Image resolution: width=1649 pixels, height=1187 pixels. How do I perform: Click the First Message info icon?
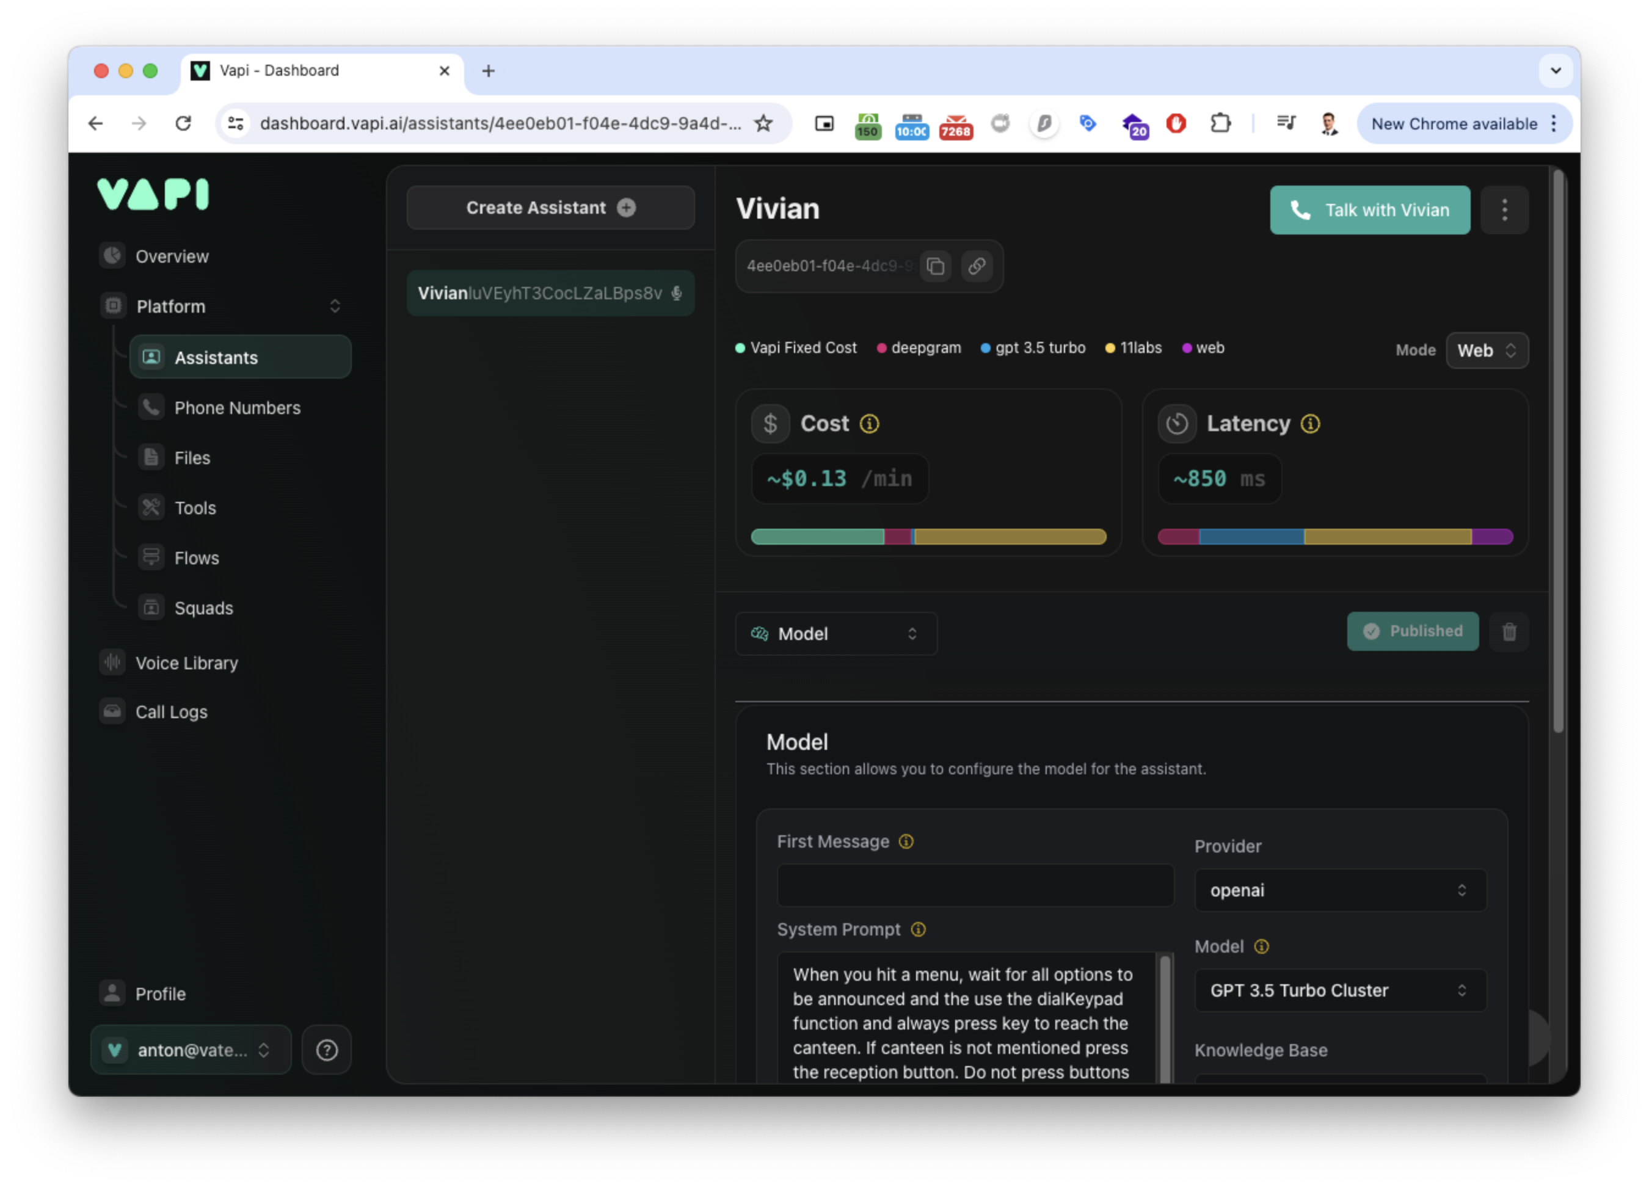coord(905,842)
